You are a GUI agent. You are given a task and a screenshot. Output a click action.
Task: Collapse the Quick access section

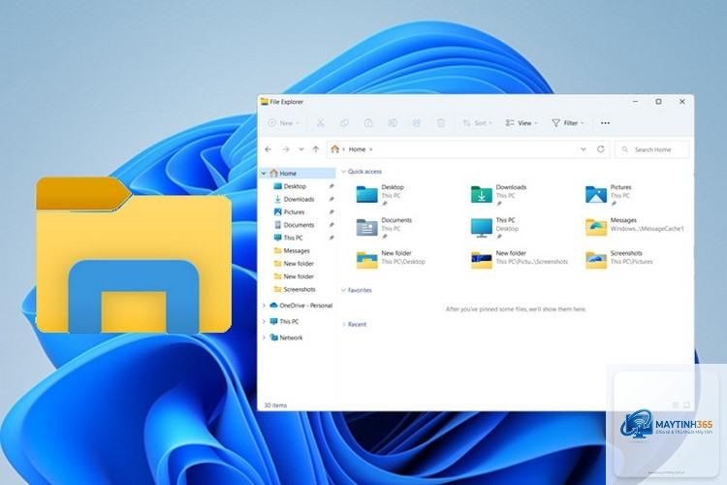pos(343,172)
